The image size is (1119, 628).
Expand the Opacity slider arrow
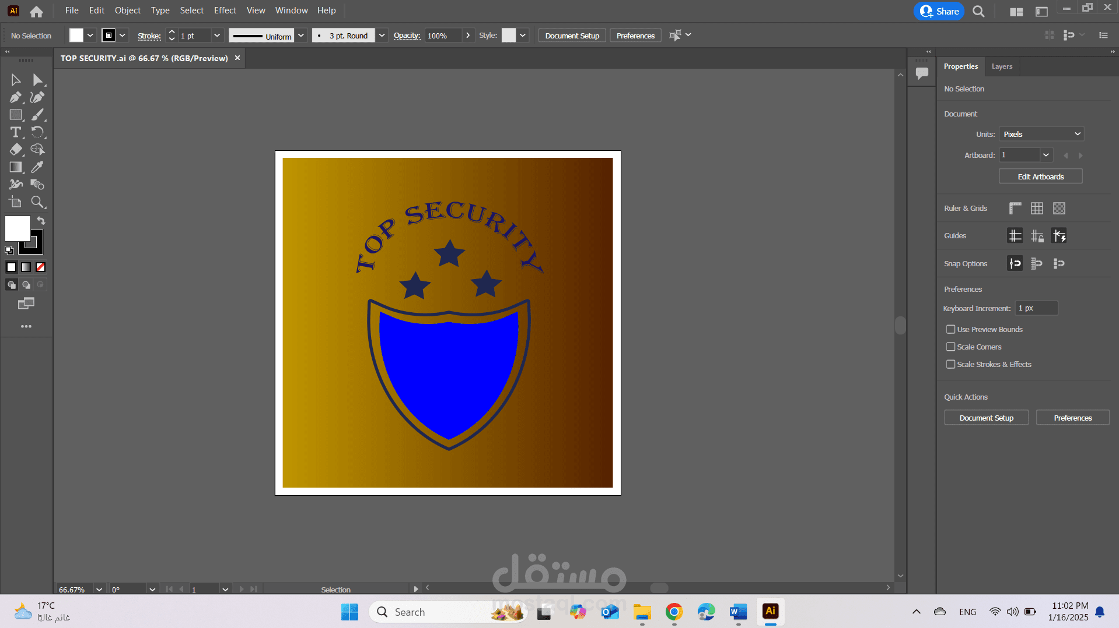[x=468, y=36]
